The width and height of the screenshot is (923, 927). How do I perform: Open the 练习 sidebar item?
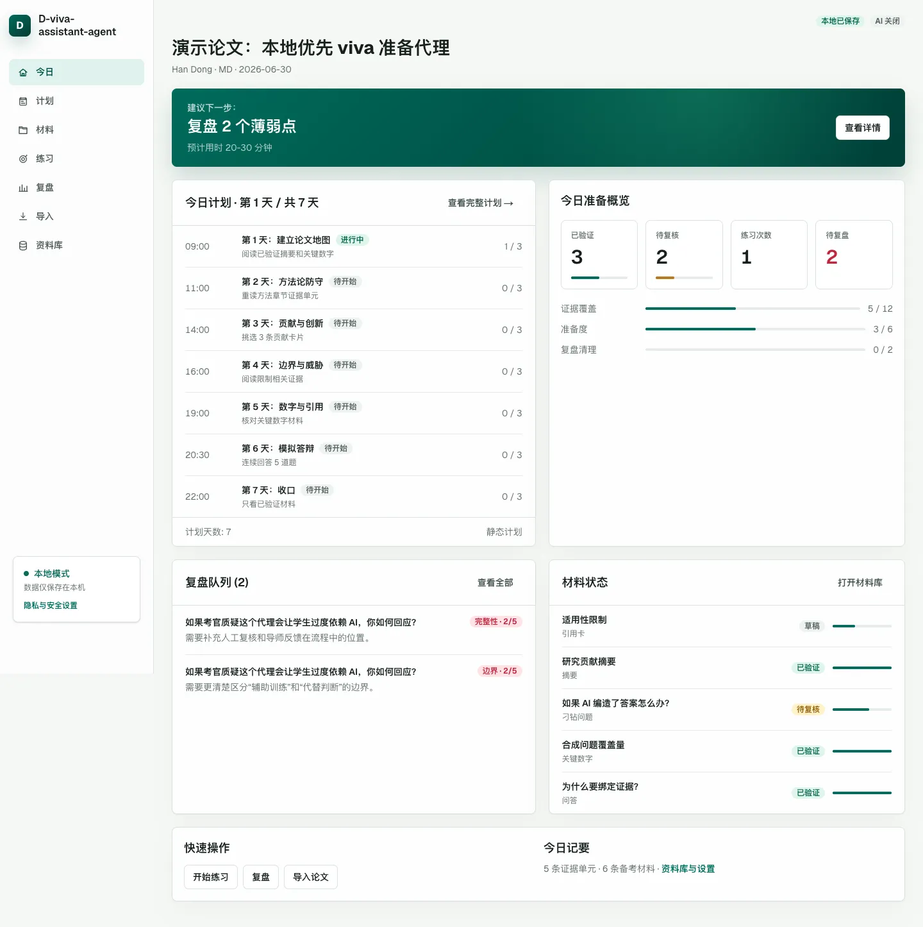pyautogui.click(x=76, y=158)
